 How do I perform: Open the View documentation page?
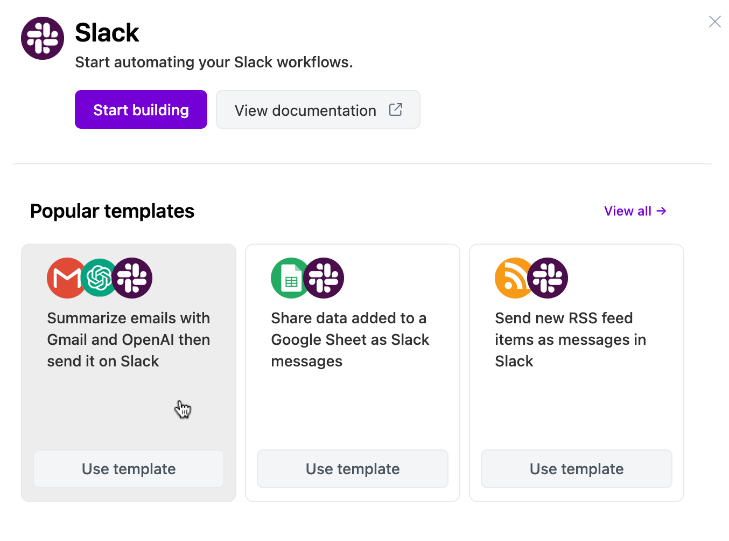point(305,110)
